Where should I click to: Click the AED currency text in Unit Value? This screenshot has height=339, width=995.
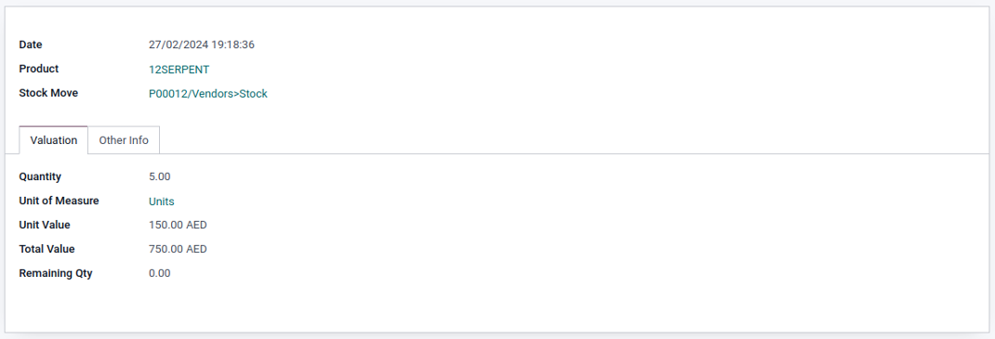tap(196, 225)
